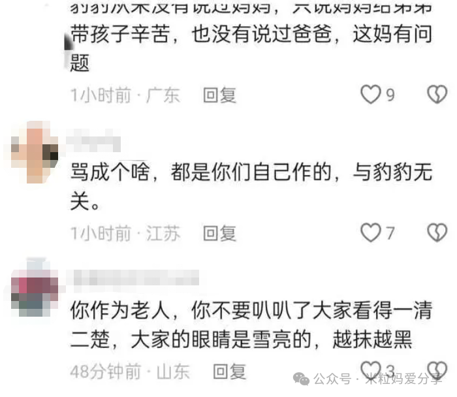
Task: Select the comment text 大家的眼睛是雪亮的
Action: 221,340
